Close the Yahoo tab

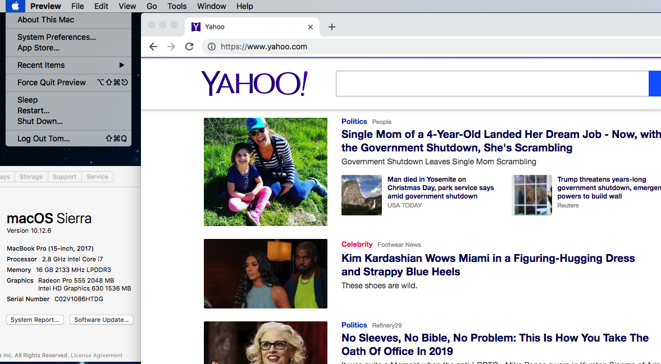(310, 27)
